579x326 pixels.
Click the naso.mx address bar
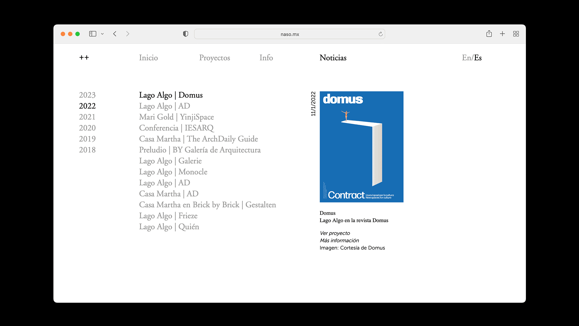point(289,34)
